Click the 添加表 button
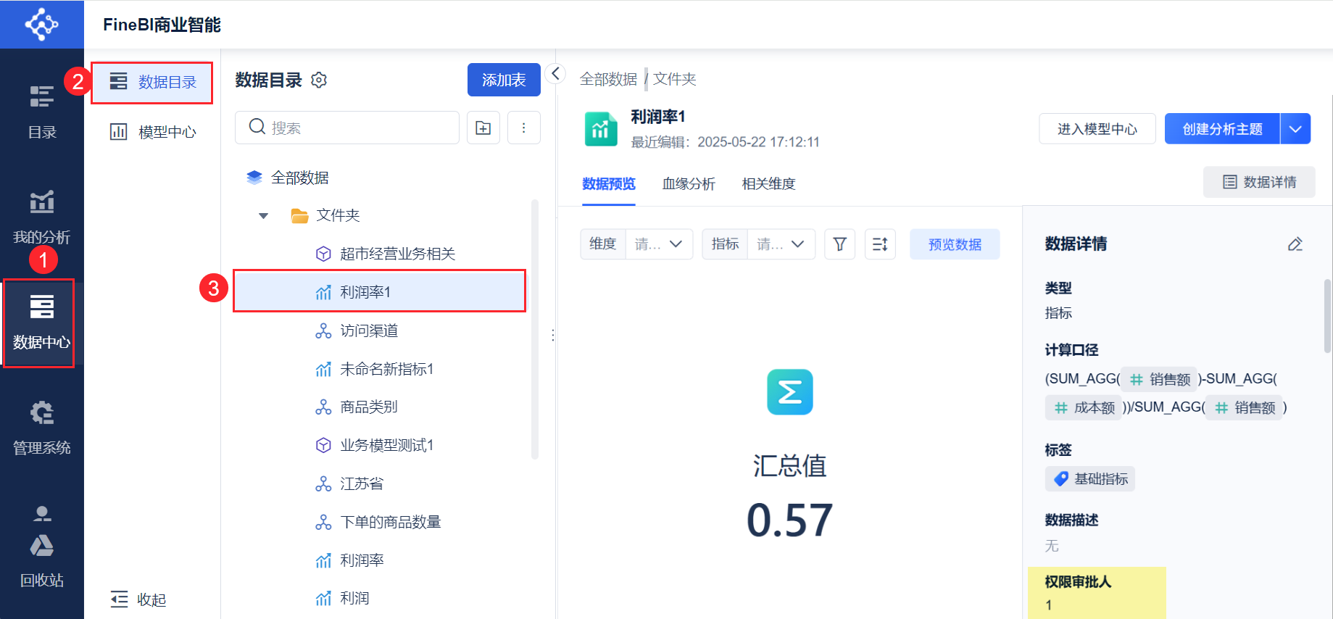 pyautogui.click(x=504, y=80)
